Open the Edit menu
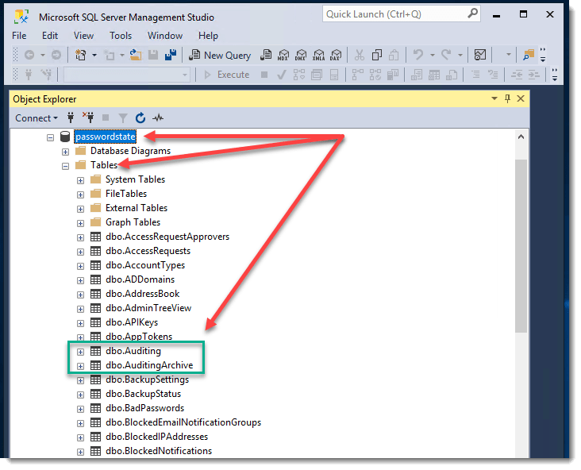This screenshot has height=470, width=581. (50, 36)
